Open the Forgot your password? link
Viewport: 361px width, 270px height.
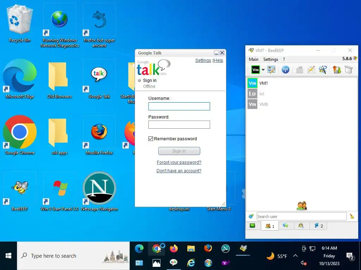(179, 162)
